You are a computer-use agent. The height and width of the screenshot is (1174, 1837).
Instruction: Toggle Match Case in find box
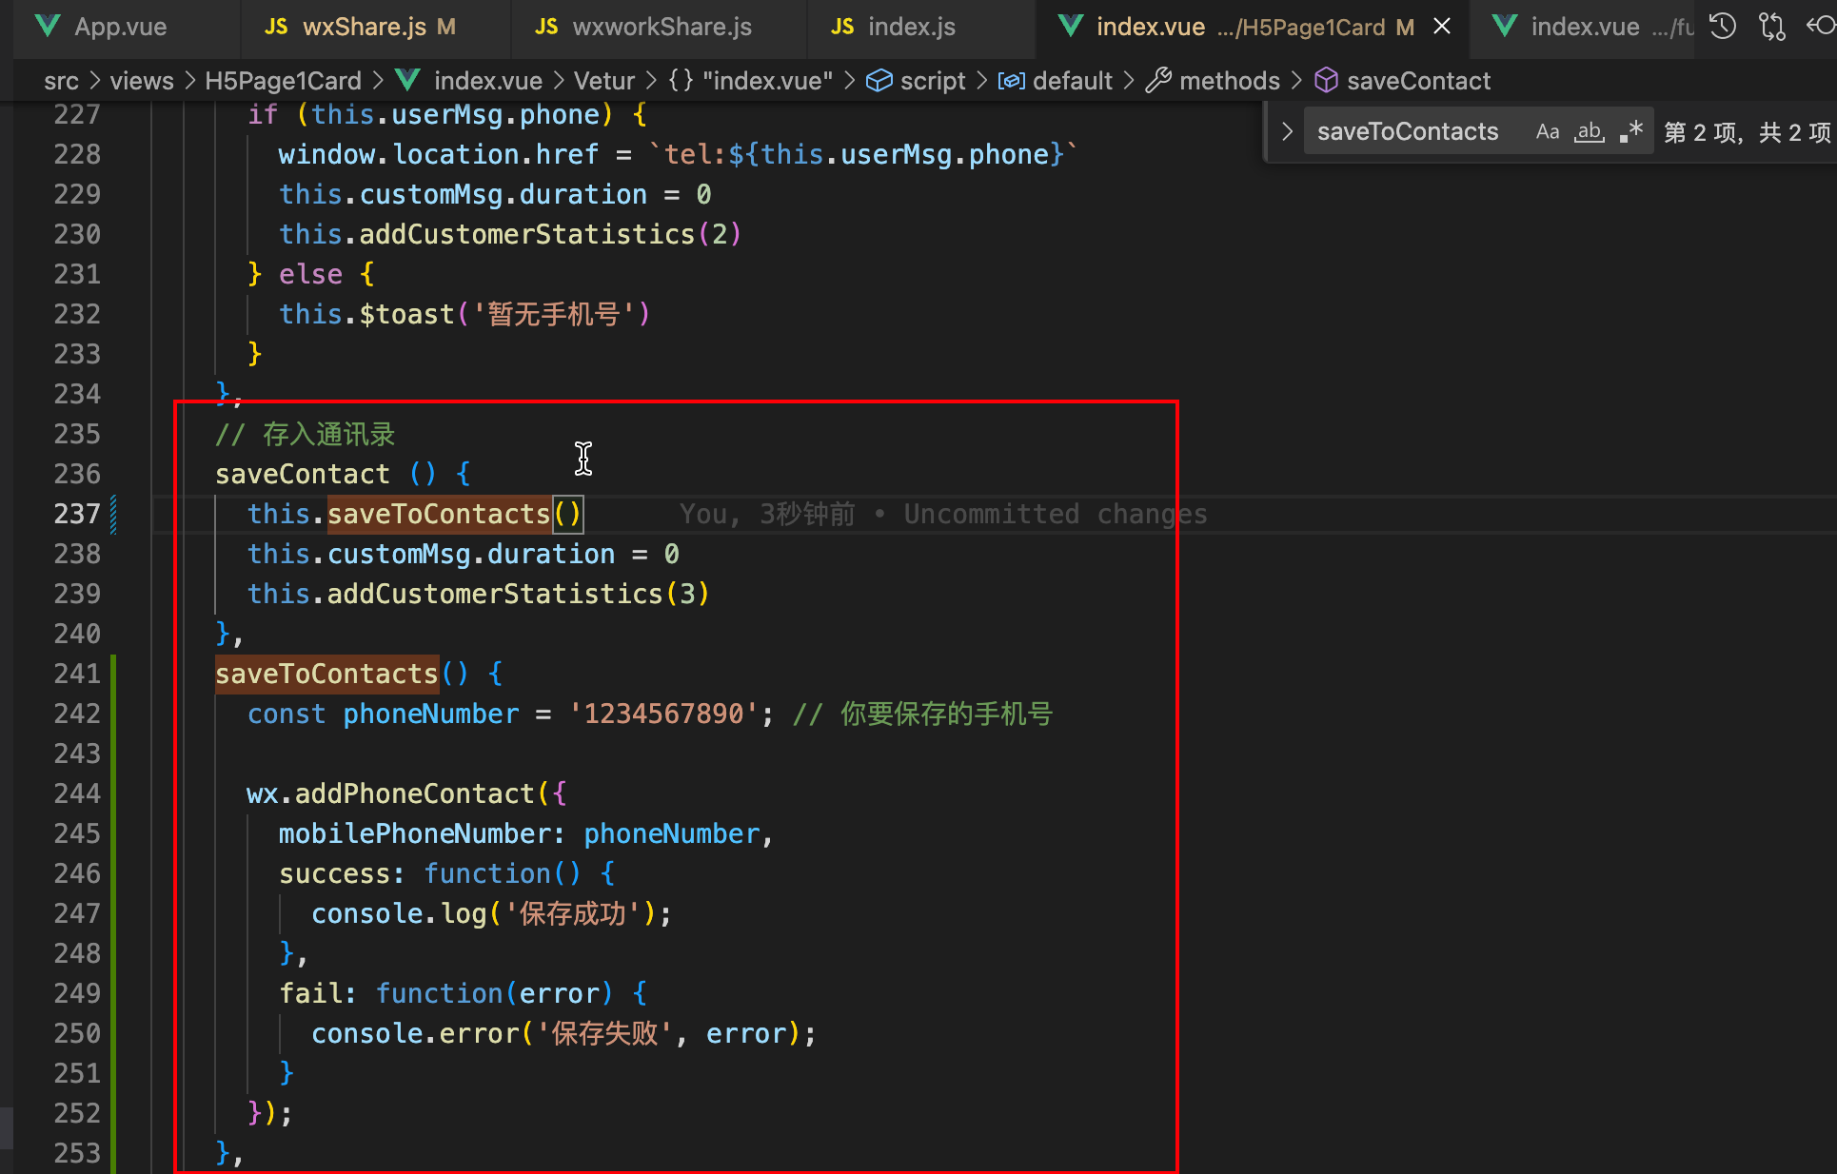tap(1548, 132)
